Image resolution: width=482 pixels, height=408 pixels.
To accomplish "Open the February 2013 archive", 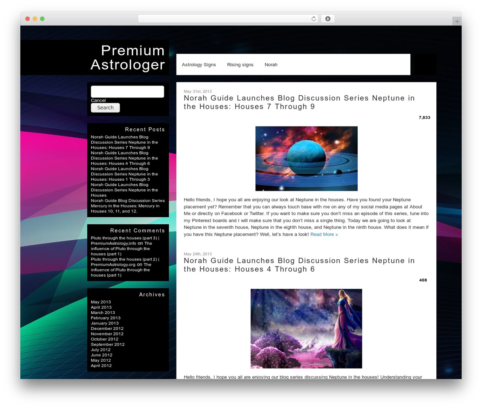I will (x=106, y=318).
